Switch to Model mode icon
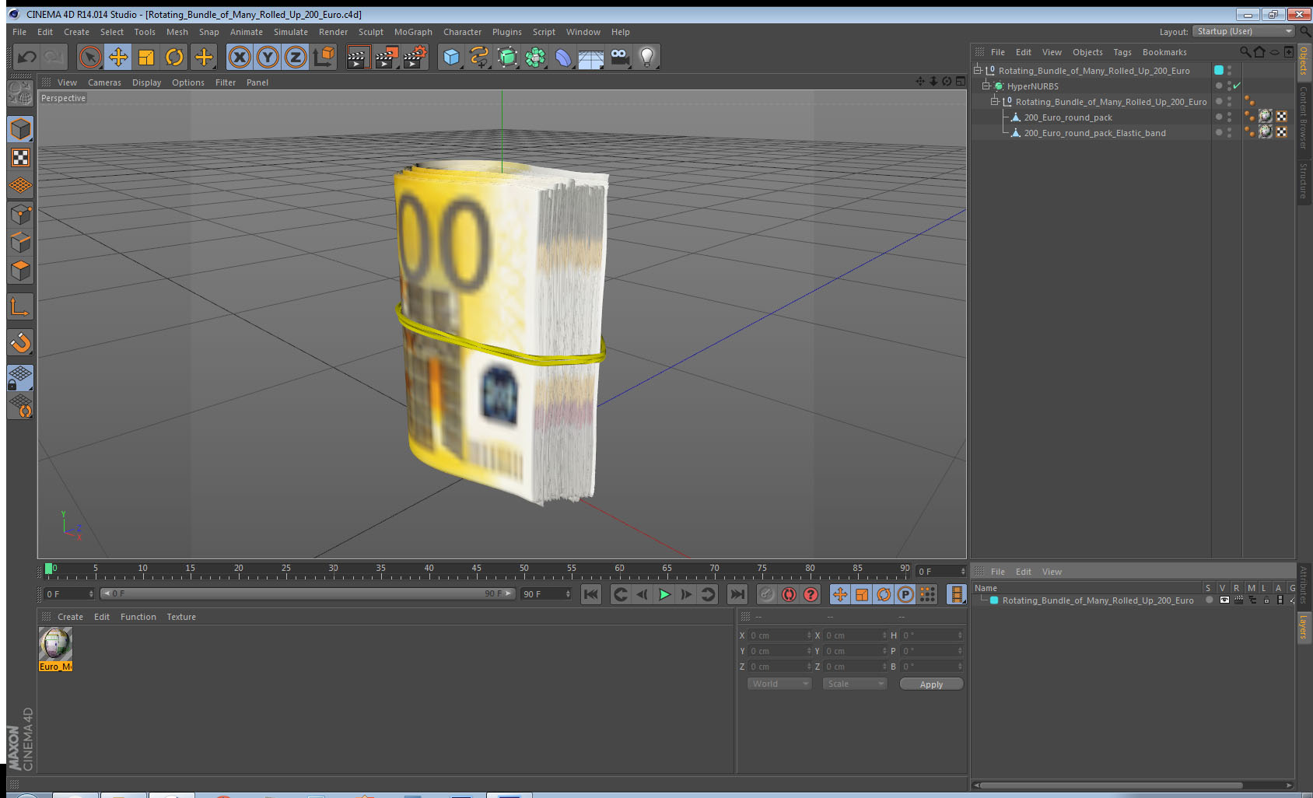 pos(20,129)
